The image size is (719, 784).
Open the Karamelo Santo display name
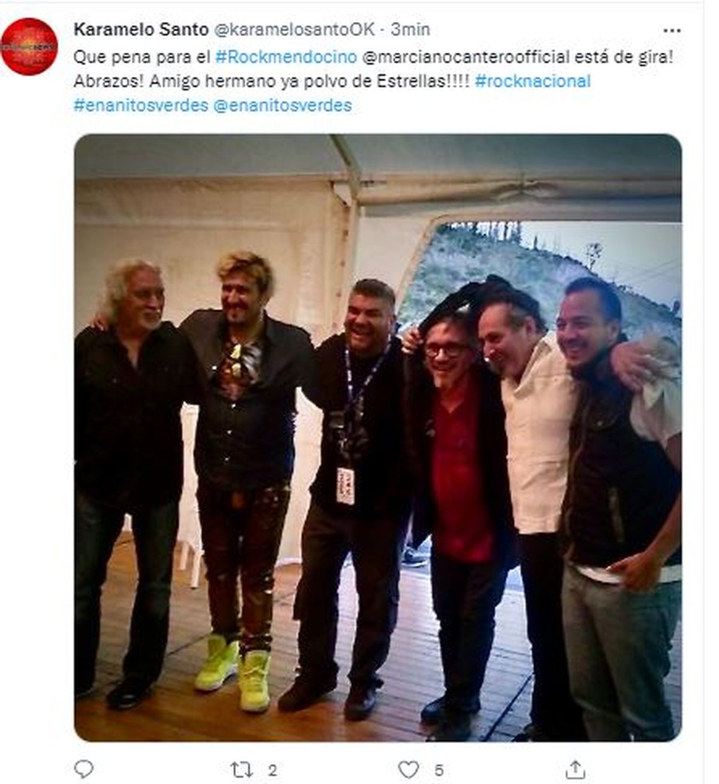click(x=141, y=29)
